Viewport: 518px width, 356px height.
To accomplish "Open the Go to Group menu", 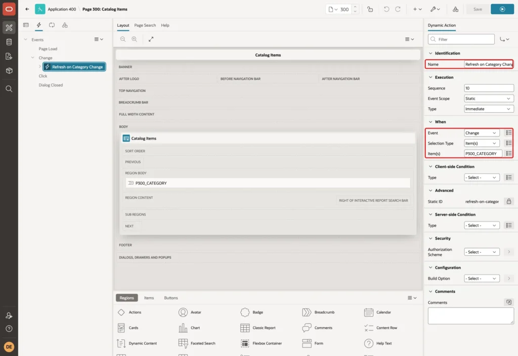I will point(504,39).
